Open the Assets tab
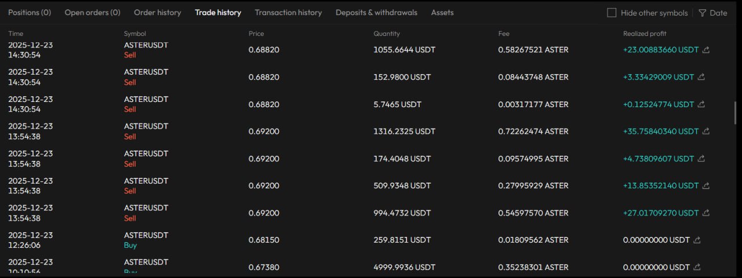742x278 pixels. pos(442,12)
